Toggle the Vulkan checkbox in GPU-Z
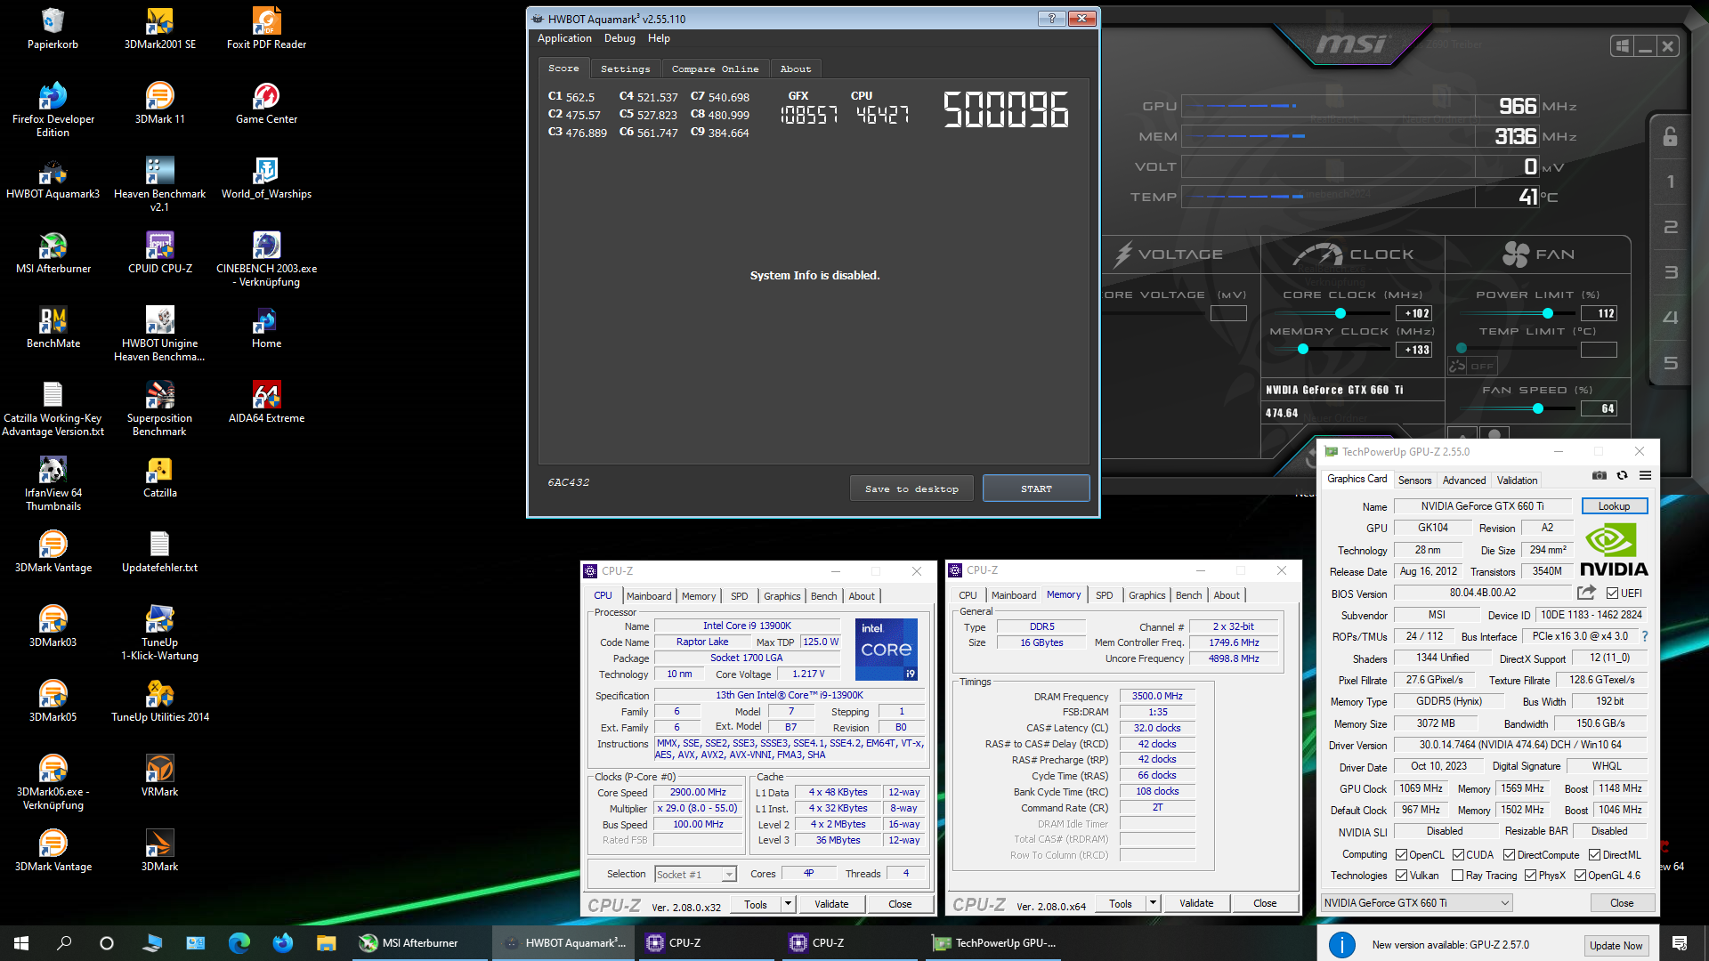The image size is (1709, 961). pyautogui.click(x=1401, y=876)
